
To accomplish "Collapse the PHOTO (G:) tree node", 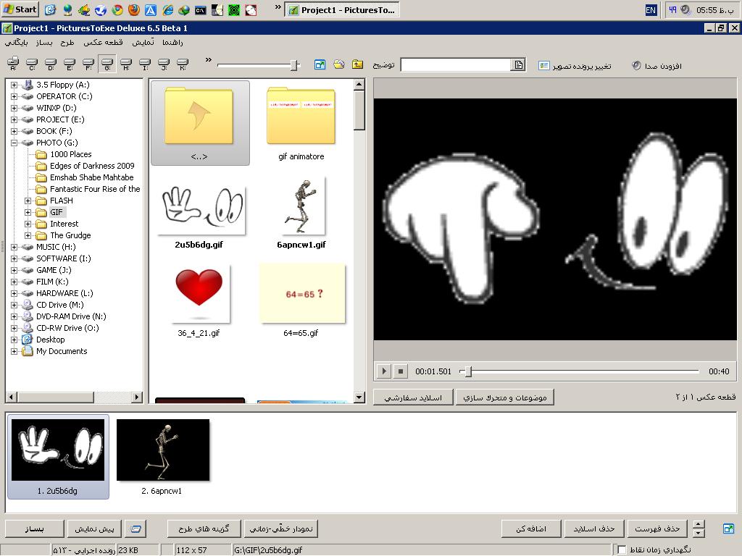I will click(14, 143).
